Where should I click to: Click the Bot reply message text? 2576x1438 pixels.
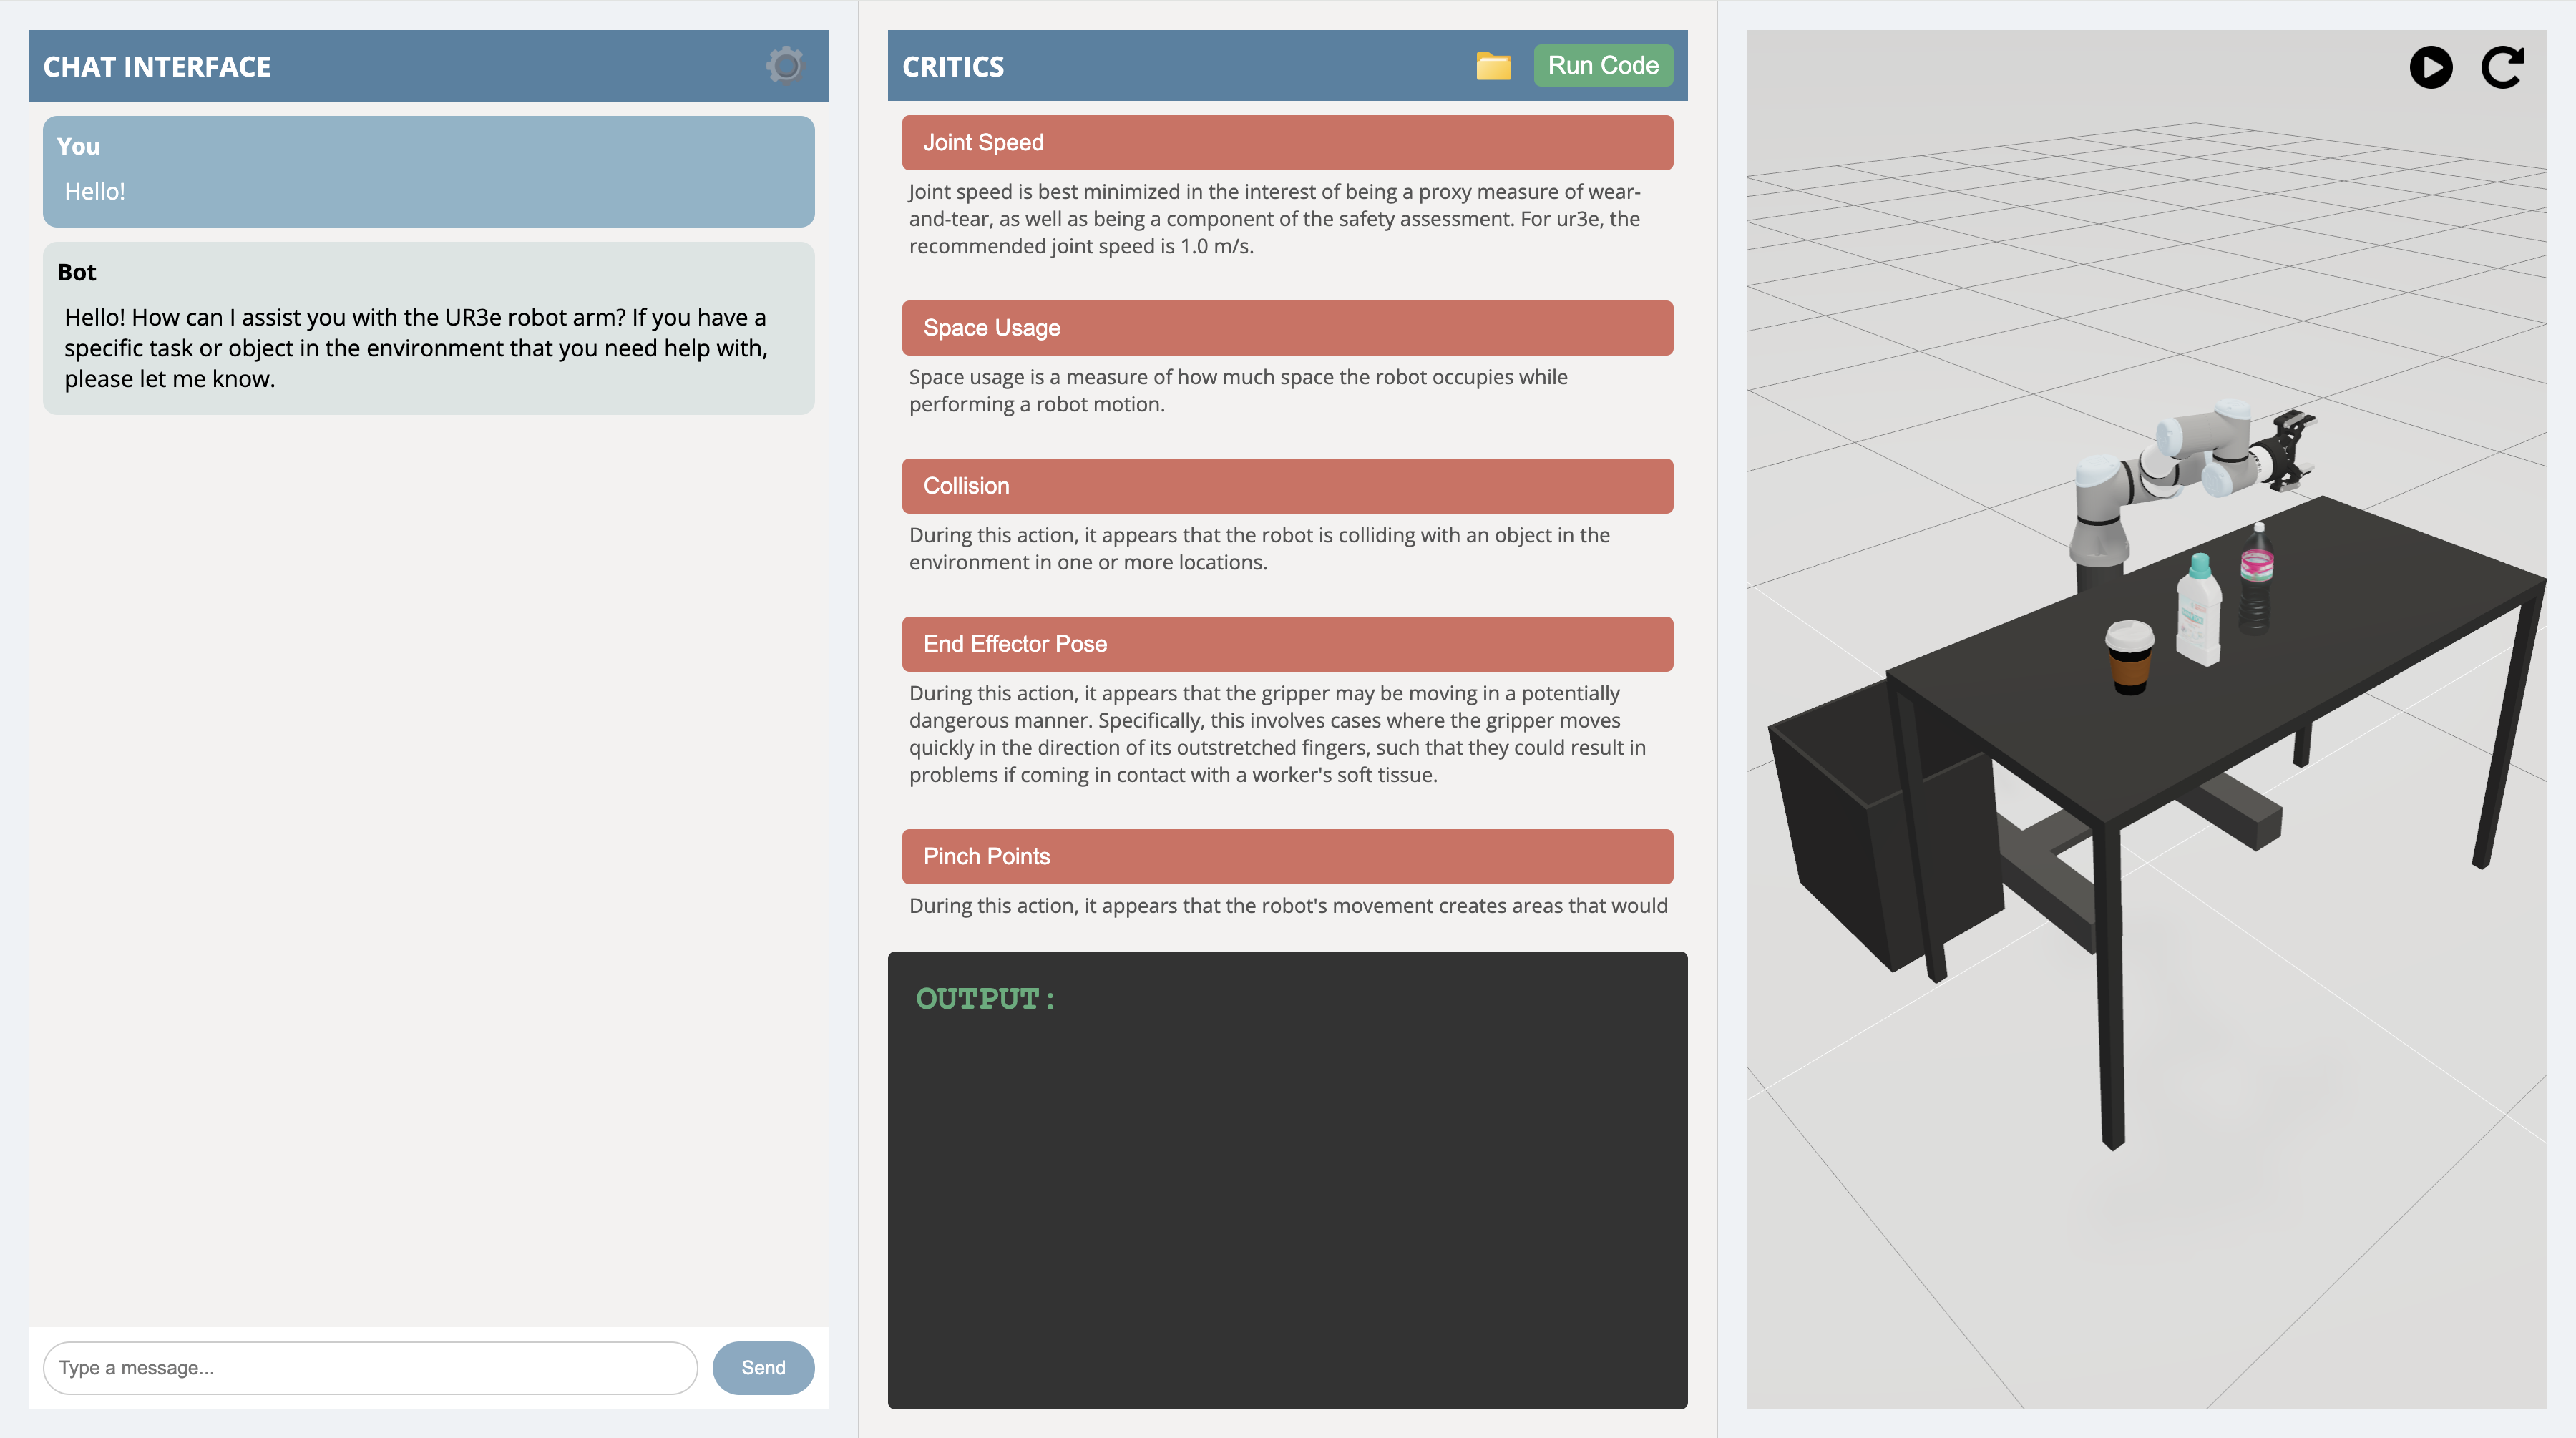[x=416, y=348]
